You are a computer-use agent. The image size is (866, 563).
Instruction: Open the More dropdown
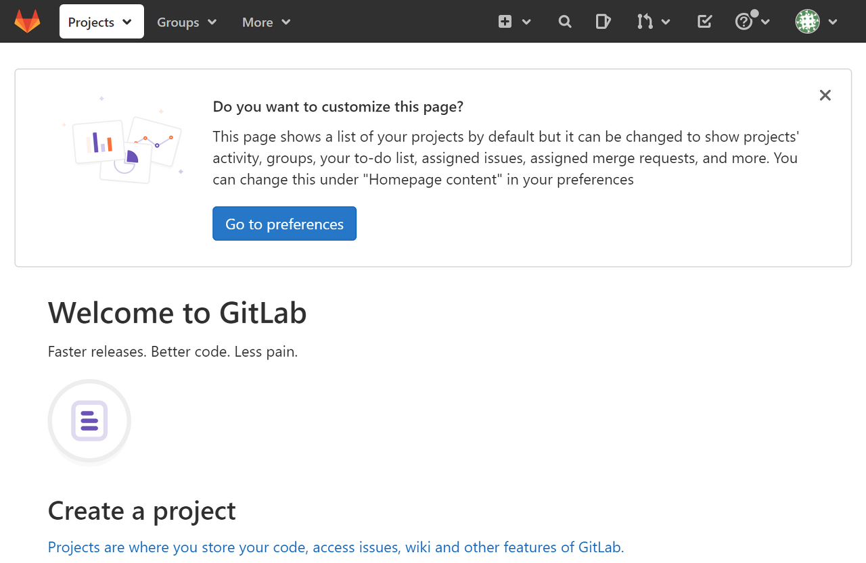pos(265,21)
